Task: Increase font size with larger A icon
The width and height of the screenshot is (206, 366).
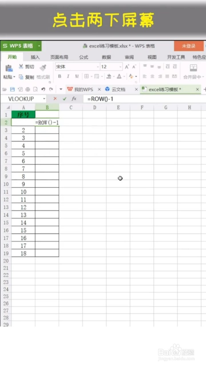Action: [127, 67]
